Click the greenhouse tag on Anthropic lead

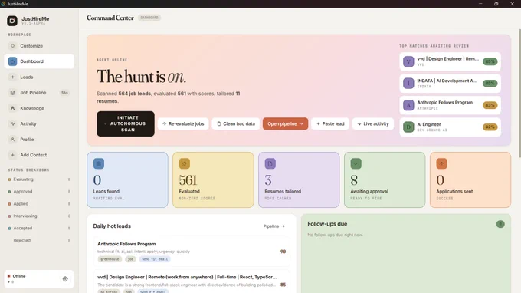pos(110,259)
